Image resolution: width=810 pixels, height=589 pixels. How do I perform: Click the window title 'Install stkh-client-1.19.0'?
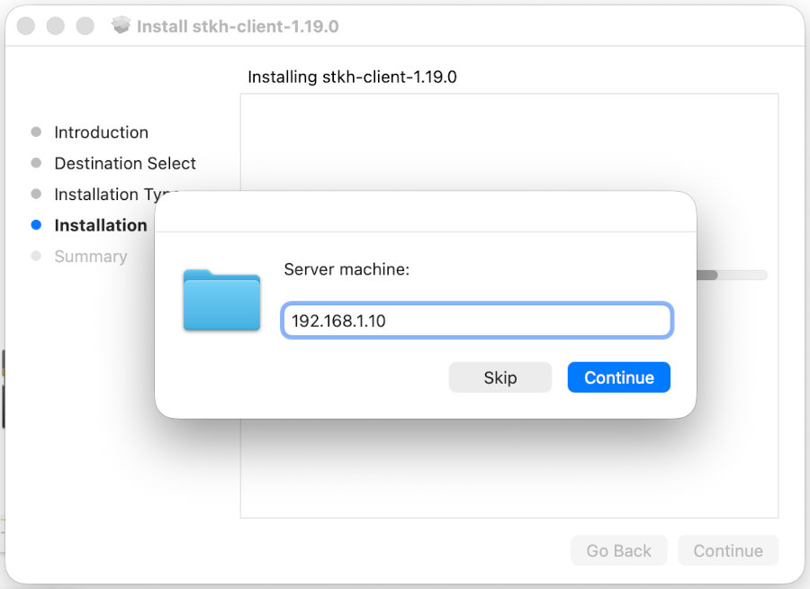pos(237,26)
